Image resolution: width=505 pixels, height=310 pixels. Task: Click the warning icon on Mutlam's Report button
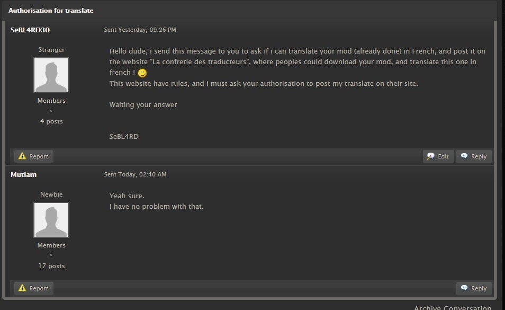click(x=22, y=288)
